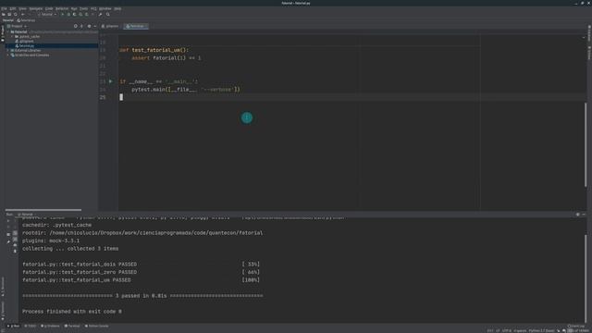This screenshot has height=333, width=592.
Task: Click the Debug toolbar icon
Action: [x=68, y=15]
